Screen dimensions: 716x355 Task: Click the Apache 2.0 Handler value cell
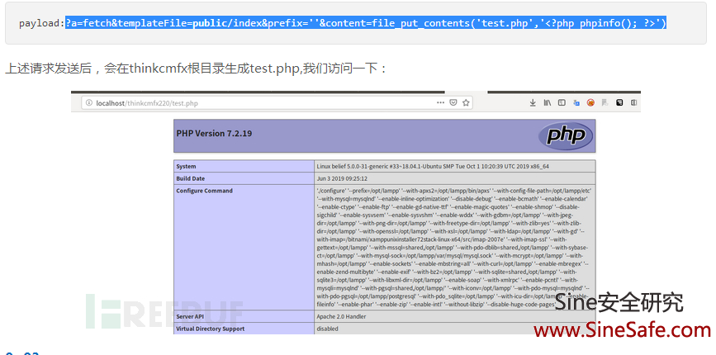point(344,317)
